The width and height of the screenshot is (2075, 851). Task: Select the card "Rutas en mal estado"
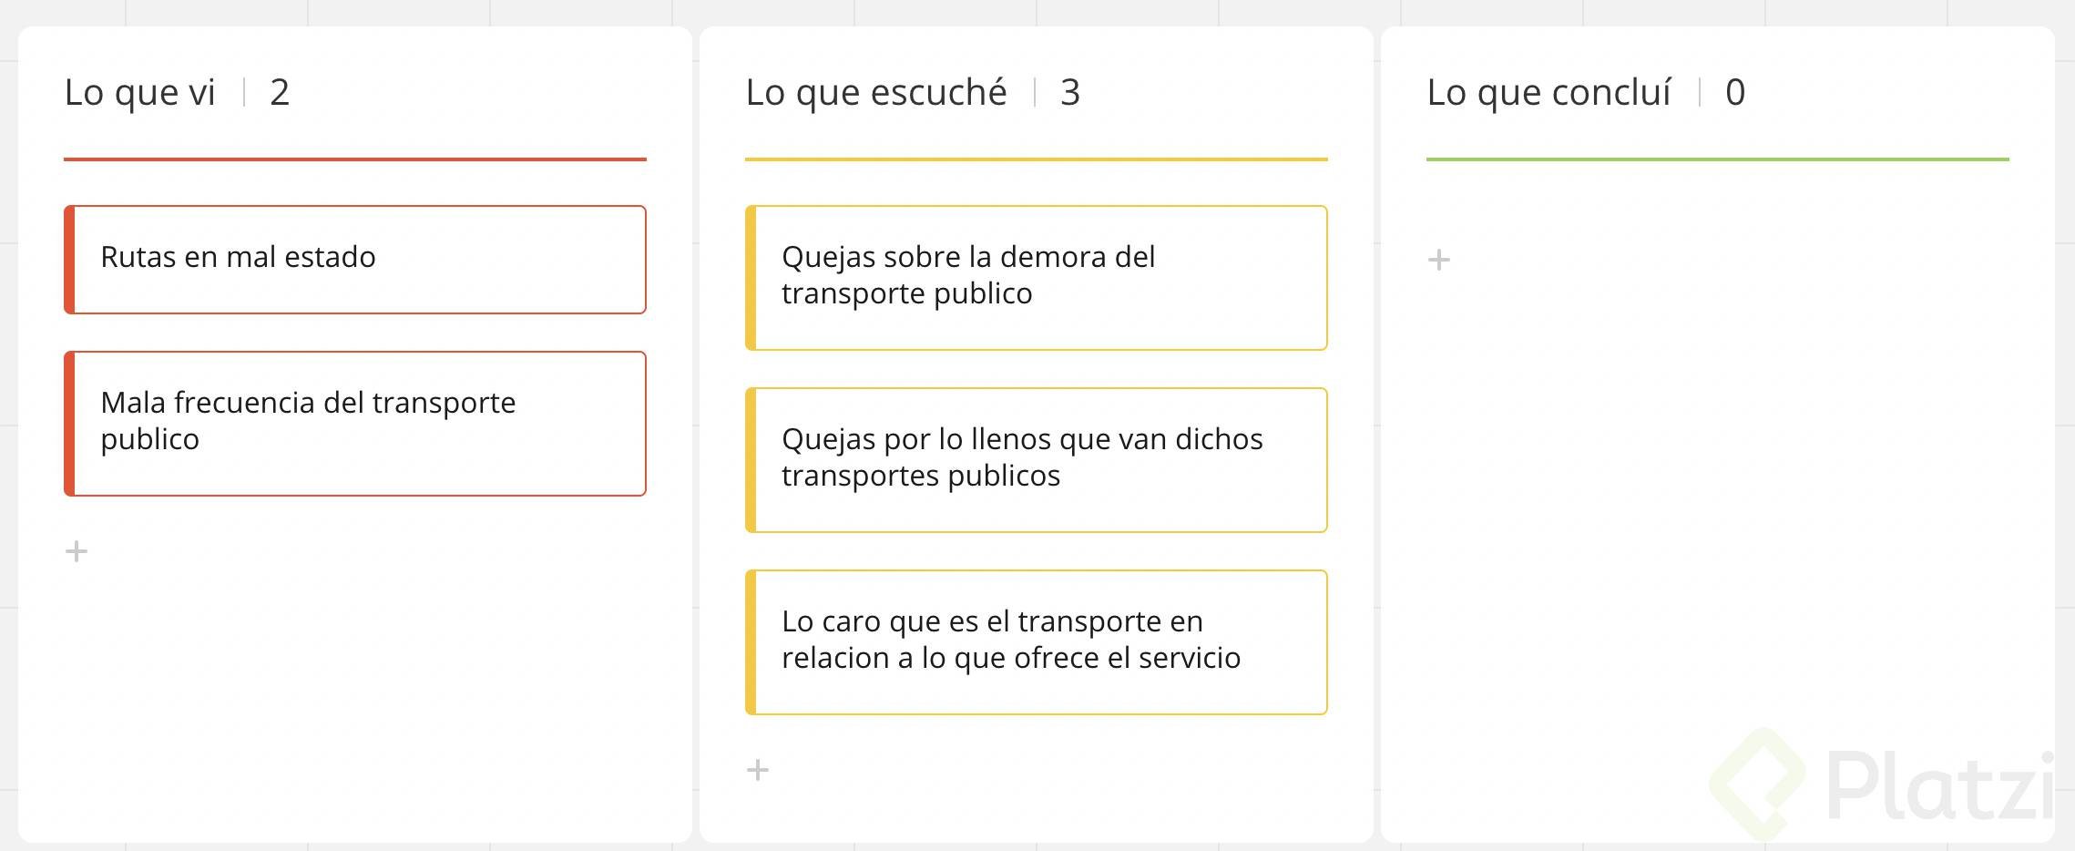[x=355, y=259]
